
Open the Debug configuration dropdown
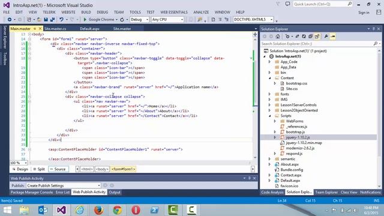pyautogui.click(x=147, y=19)
